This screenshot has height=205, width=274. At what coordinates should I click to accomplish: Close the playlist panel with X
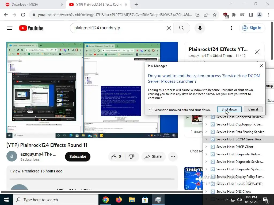[257, 52]
